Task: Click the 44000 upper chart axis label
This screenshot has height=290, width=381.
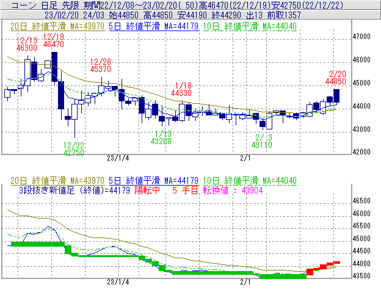Action: click(361, 106)
